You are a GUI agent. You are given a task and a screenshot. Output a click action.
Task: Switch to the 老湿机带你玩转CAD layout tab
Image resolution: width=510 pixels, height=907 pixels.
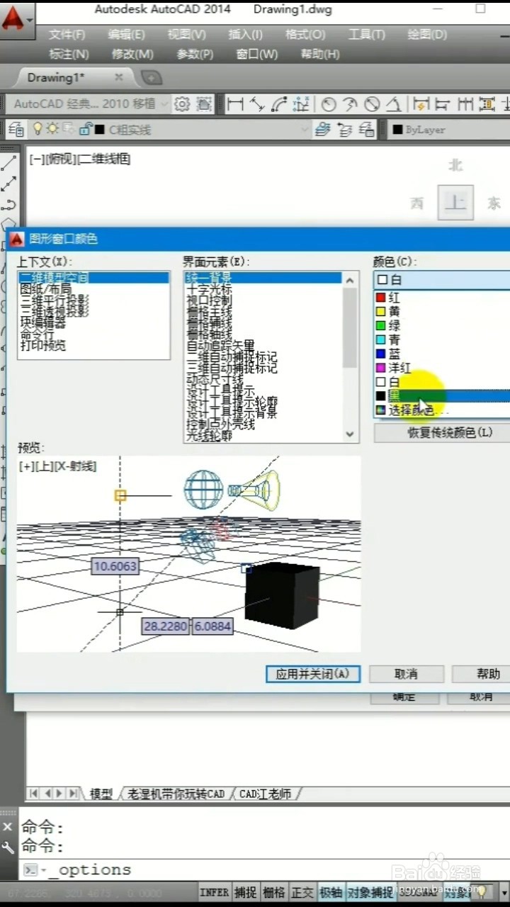tap(175, 794)
